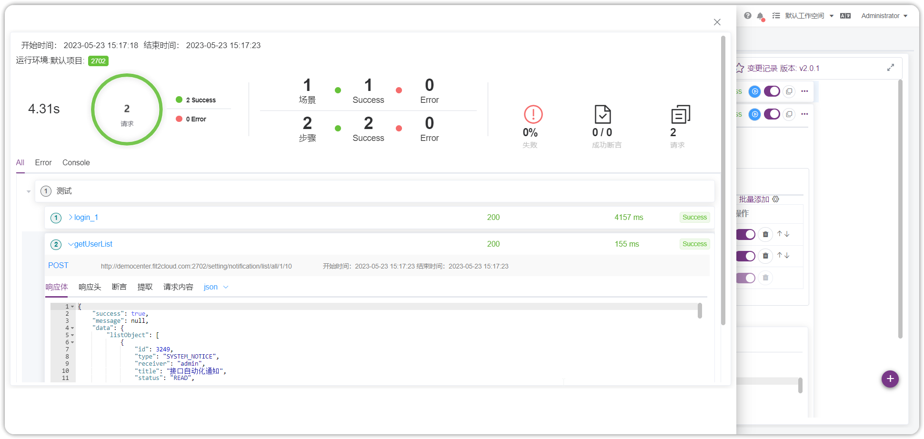This screenshot has height=439, width=924.
Task: Toggle the second table row's enable switch
Action: (746, 256)
